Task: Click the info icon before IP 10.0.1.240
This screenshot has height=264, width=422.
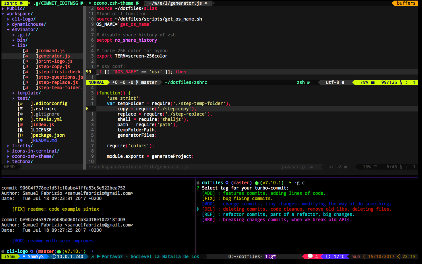Action: (54, 257)
